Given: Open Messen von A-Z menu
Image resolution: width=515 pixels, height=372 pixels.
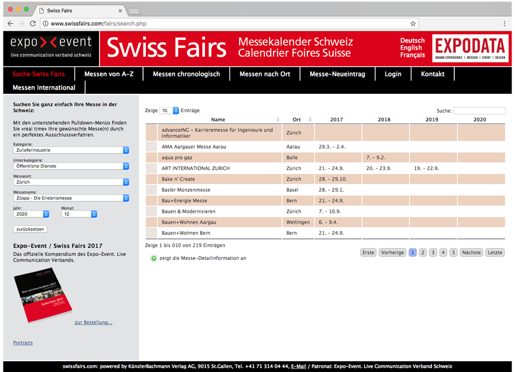Looking at the screenshot, I should point(109,74).
